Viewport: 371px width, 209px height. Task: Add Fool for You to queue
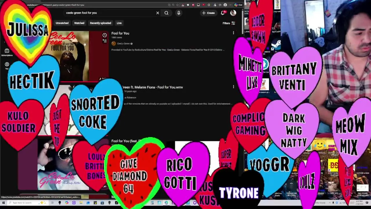pos(105,41)
